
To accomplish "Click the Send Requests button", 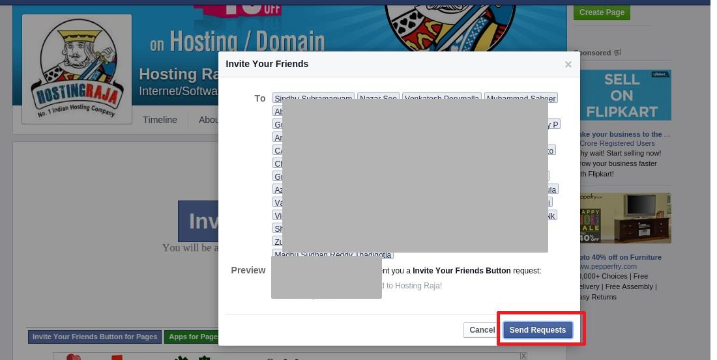I will 538,330.
